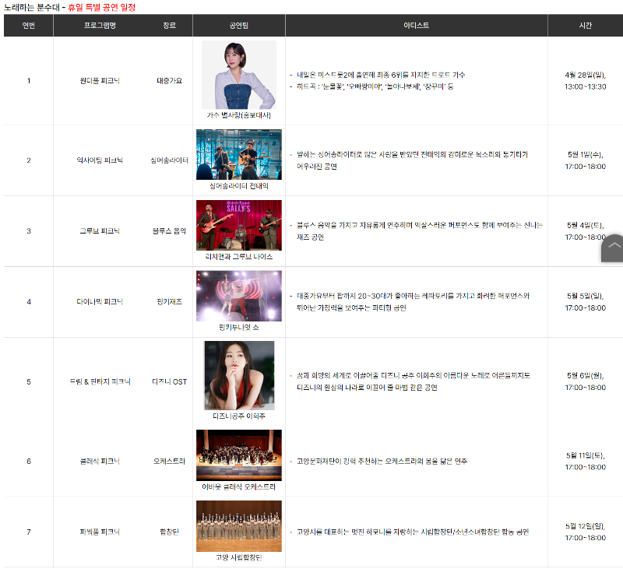The image size is (623, 569).
Task: Click the 블루스 음악 genre cell
Action: click(x=169, y=230)
